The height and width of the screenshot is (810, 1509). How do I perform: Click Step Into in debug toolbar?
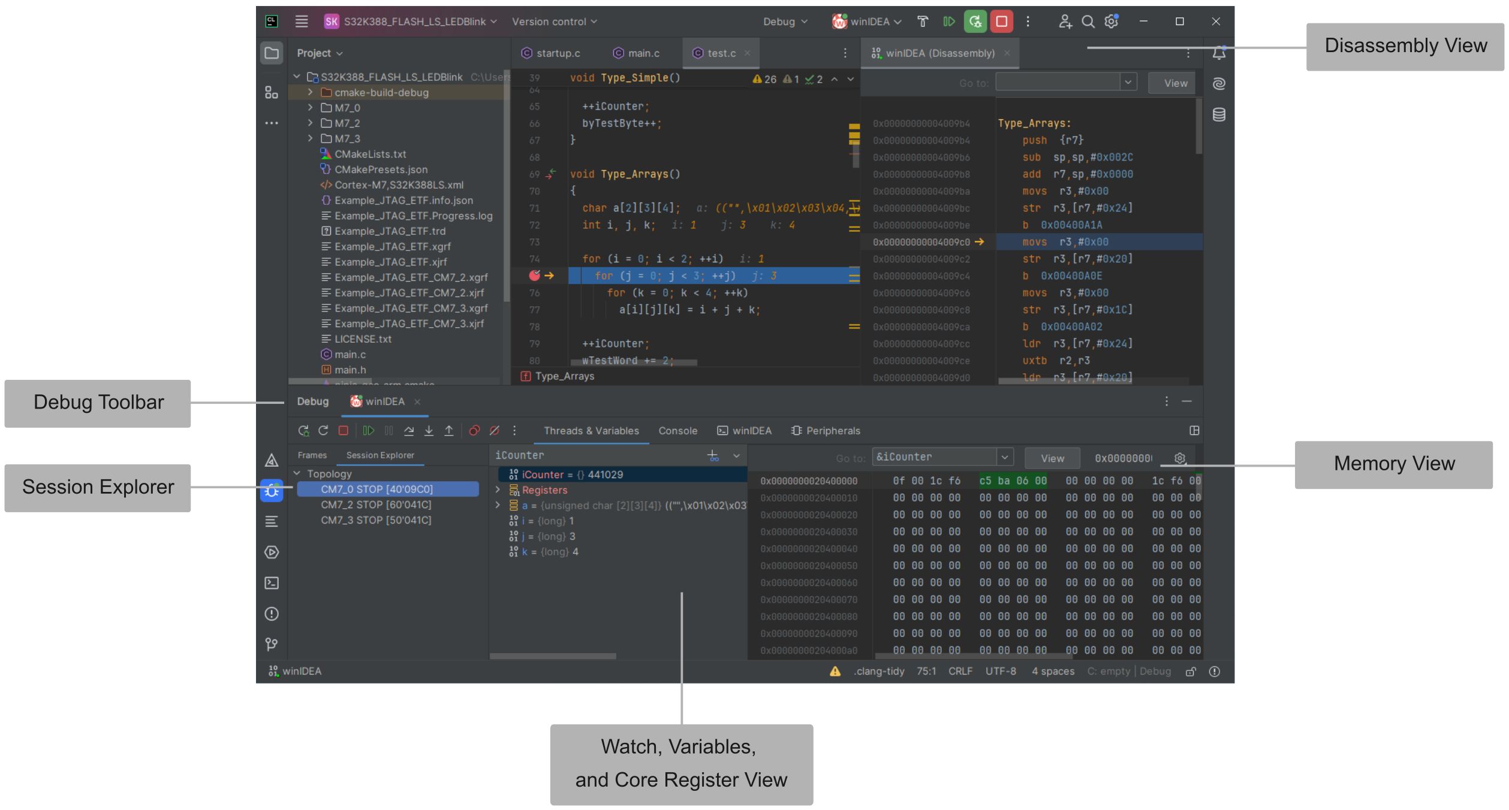(429, 431)
